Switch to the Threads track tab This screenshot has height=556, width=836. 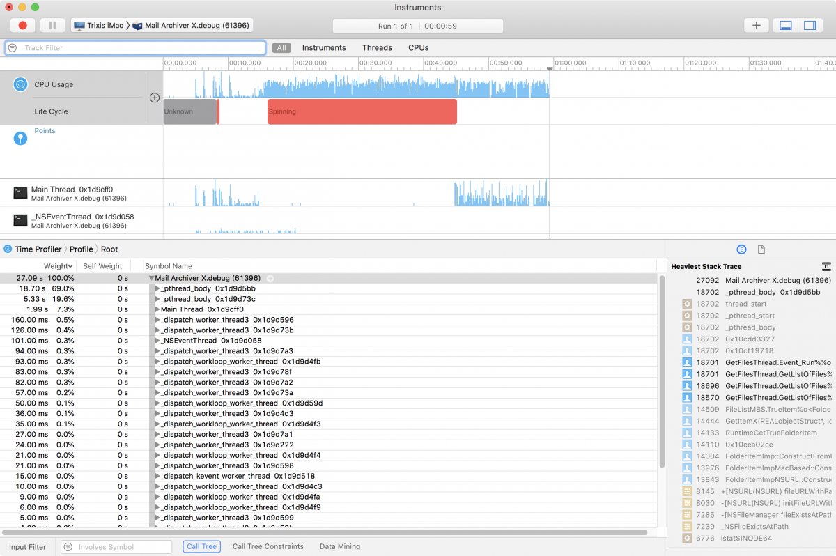(377, 48)
